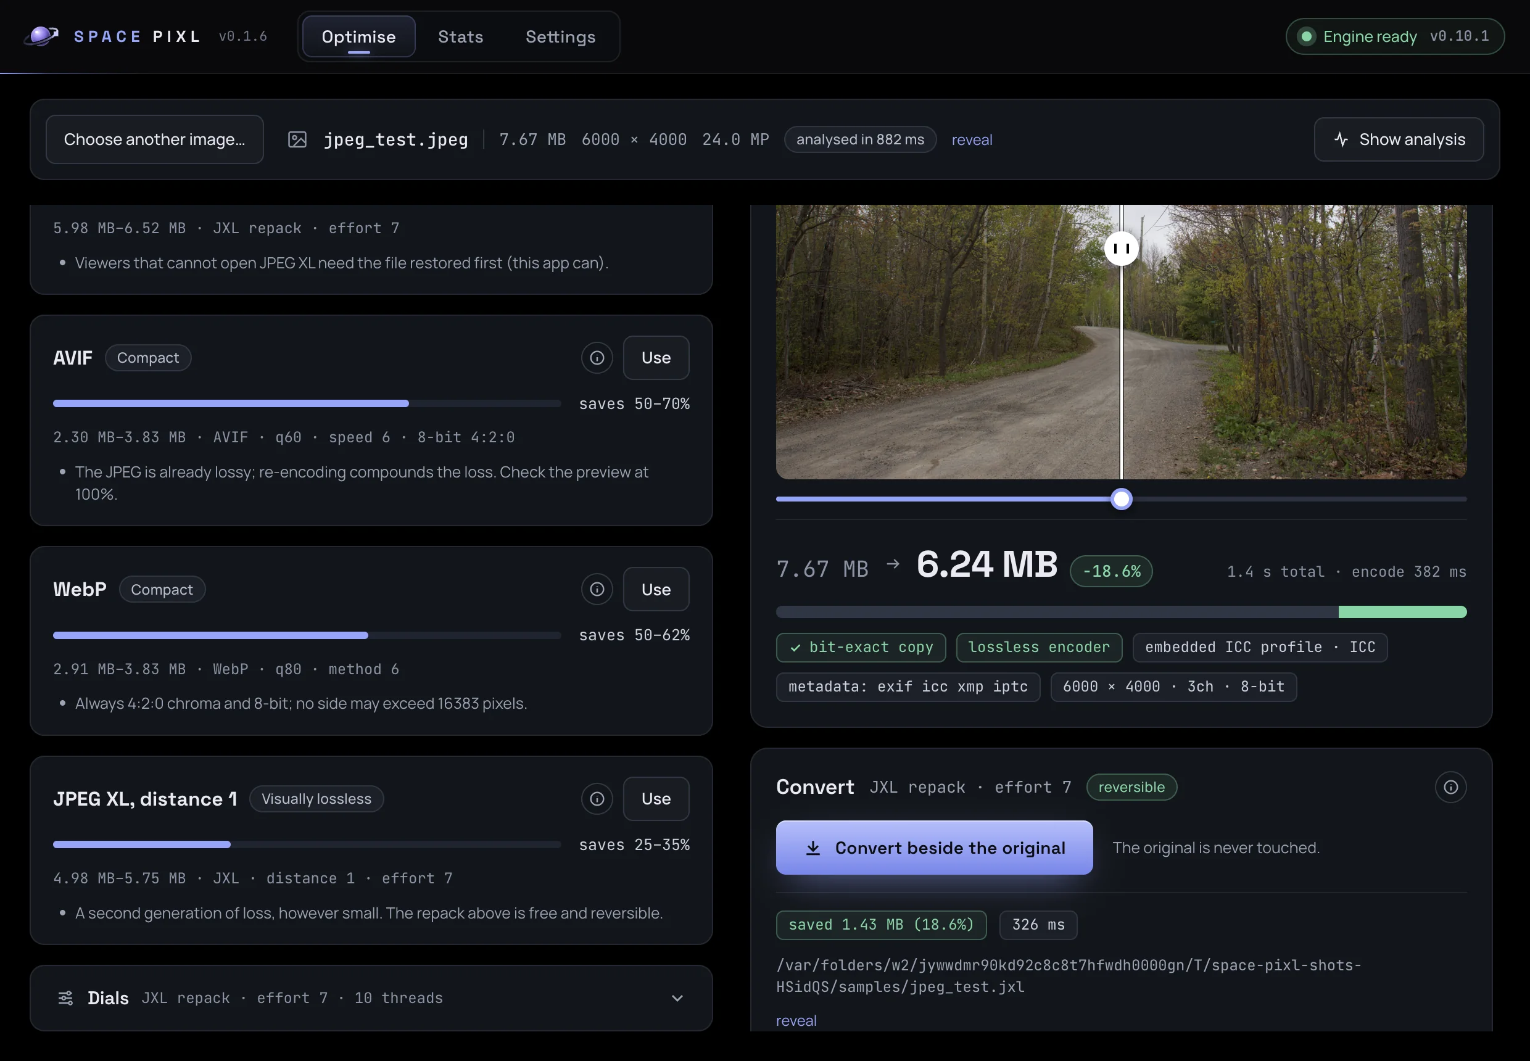1530x1061 pixels.
Task: Use the WebP Compact option
Action: pyautogui.click(x=656, y=589)
